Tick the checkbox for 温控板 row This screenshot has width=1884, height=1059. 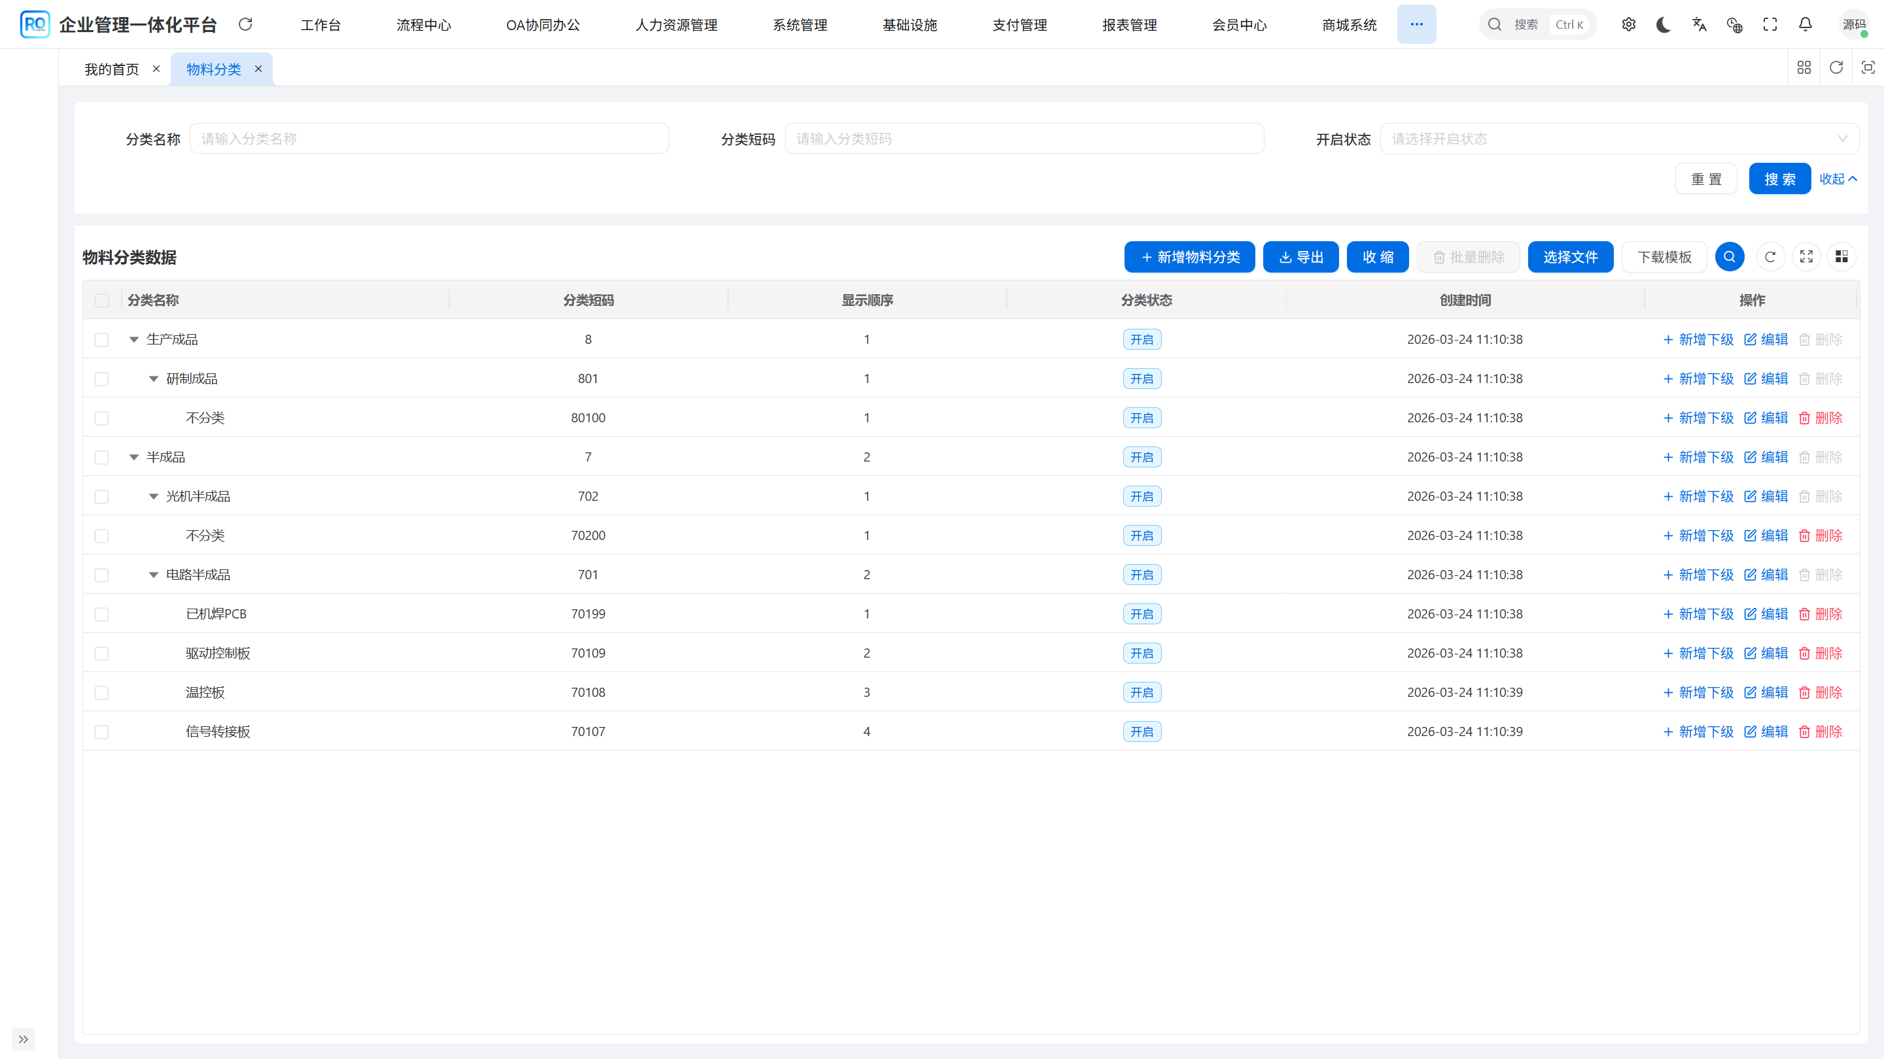101,693
